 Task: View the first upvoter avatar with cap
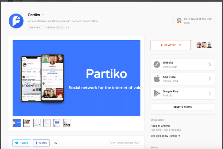pyautogui.click(x=199, y=45)
